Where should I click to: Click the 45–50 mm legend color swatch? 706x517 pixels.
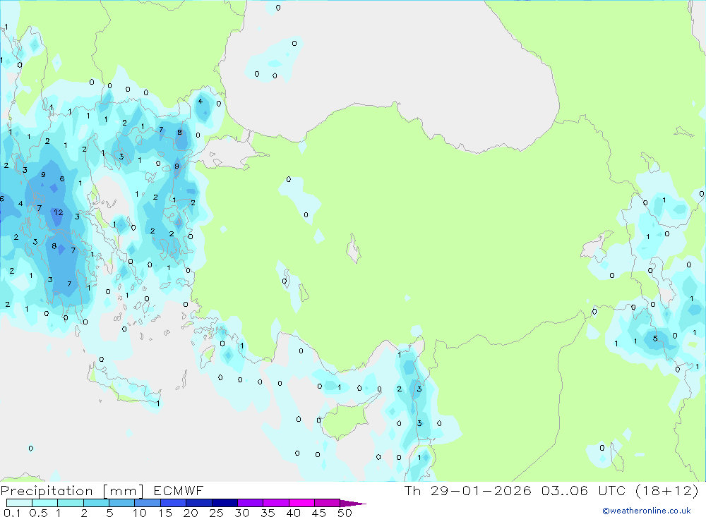327,503
